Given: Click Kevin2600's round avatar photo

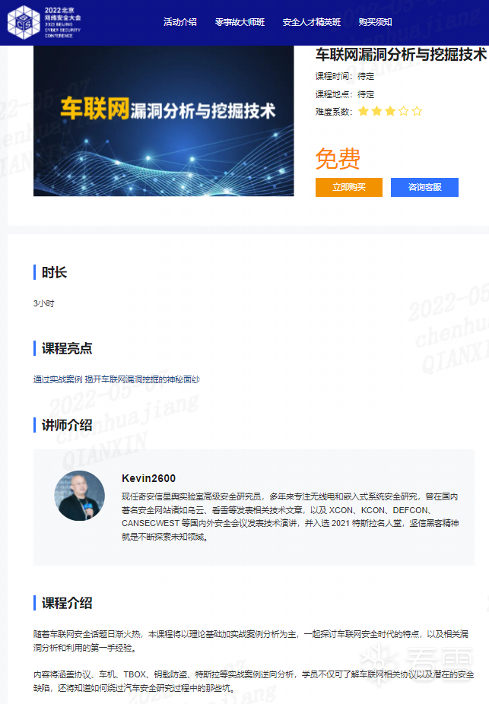Looking at the screenshot, I should tap(80, 496).
